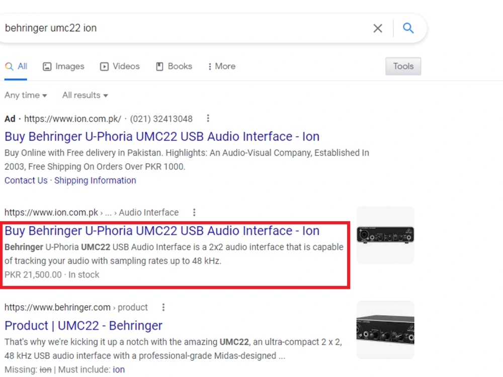Image resolution: width=503 pixels, height=377 pixels.
Task: Switch to the Videos tab
Action: pyautogui.click(x=120, y=66)
